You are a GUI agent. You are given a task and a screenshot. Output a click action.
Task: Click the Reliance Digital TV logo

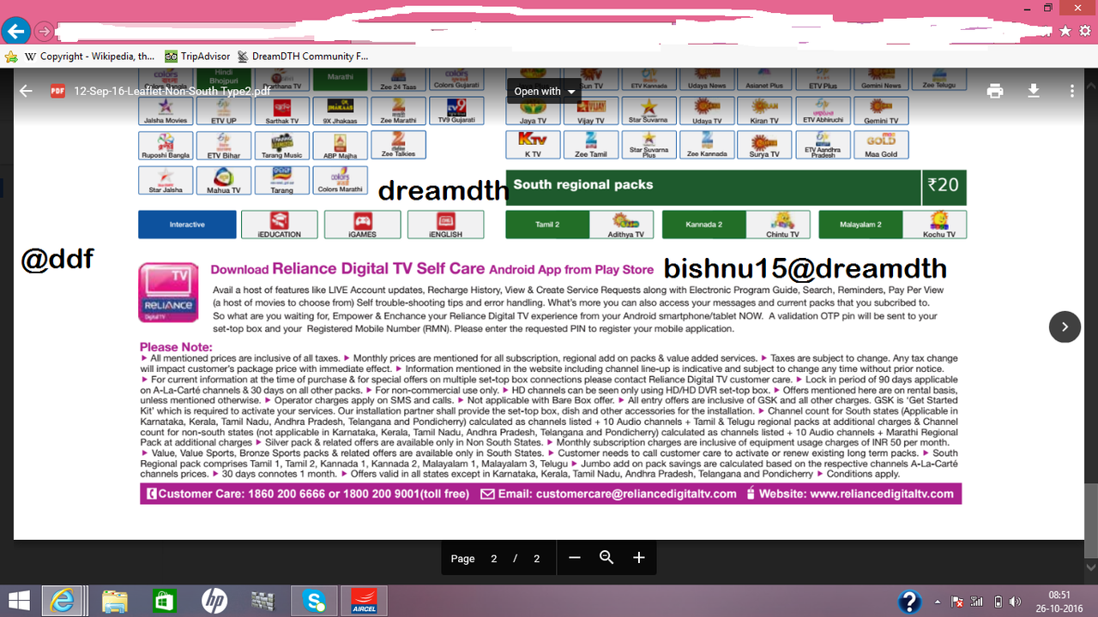click(168, 291)
